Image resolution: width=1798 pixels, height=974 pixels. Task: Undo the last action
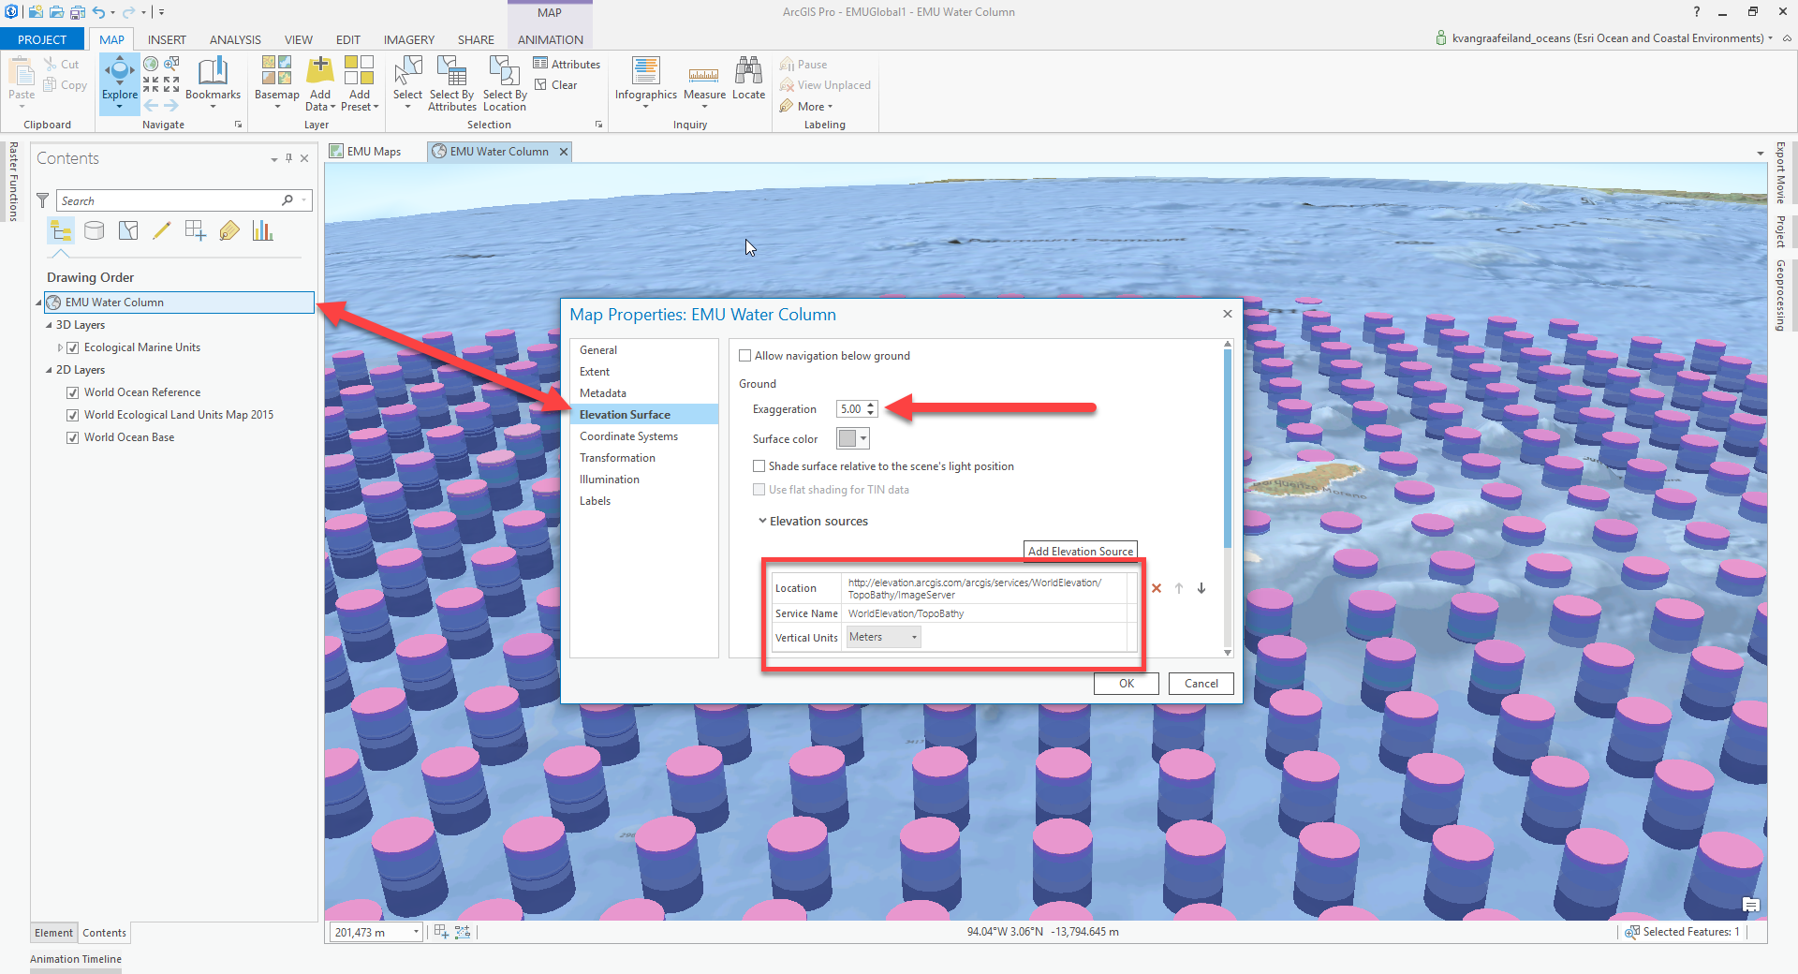(97, 12)
